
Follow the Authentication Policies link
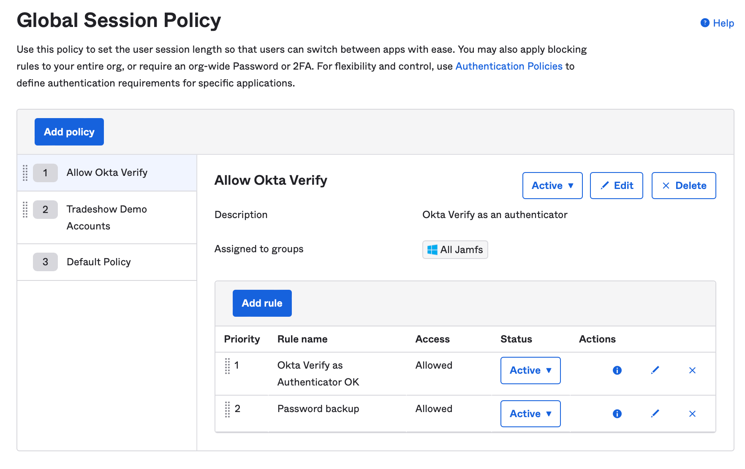[x=509, y=66]
